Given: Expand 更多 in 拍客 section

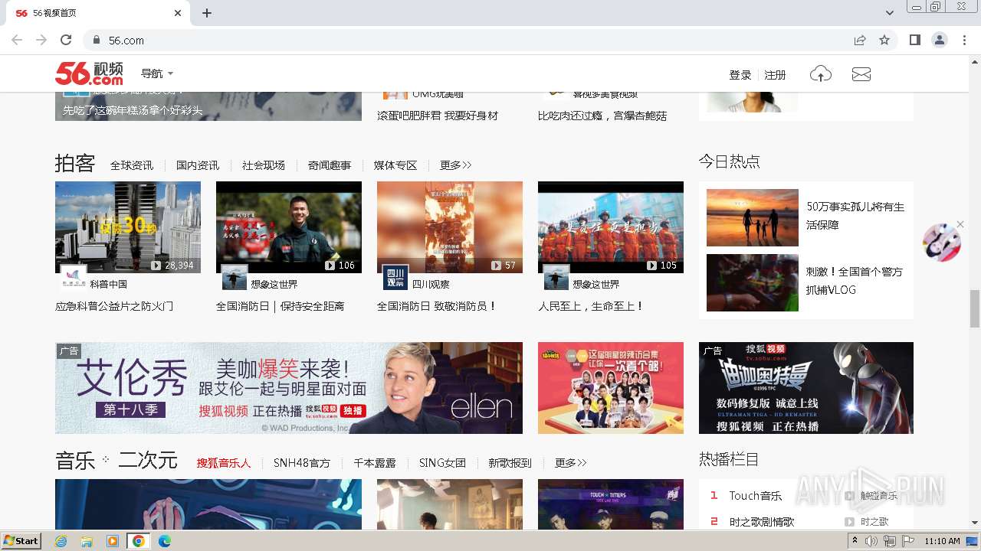Looking at the screenshot, I should [455, 165].
